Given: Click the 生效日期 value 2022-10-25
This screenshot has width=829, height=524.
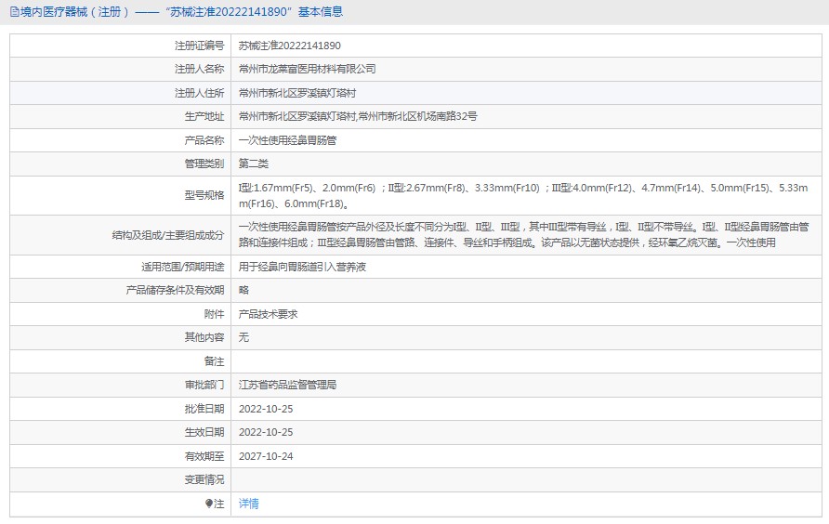Looking at the screenshot, I should click(266, 432).
